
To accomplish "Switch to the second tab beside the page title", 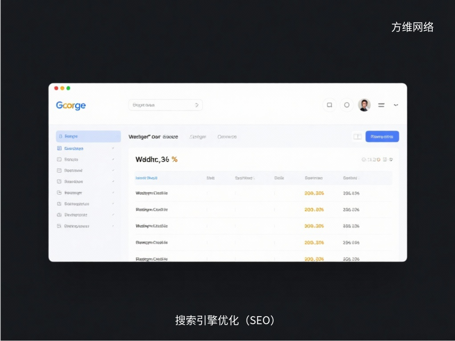I will (x=197, y=137).
